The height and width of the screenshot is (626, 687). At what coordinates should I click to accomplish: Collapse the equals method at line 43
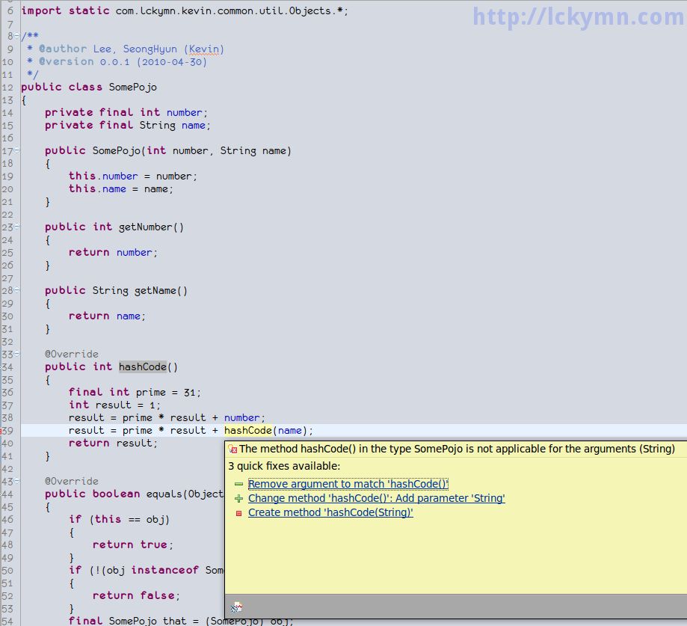coord(16,480)
